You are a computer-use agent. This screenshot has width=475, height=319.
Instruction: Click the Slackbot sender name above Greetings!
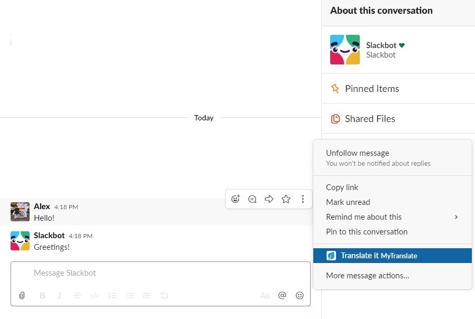tap(49, 236)
